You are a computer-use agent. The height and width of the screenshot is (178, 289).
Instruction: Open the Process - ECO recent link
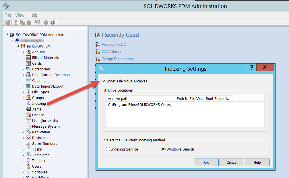(114, 44)
